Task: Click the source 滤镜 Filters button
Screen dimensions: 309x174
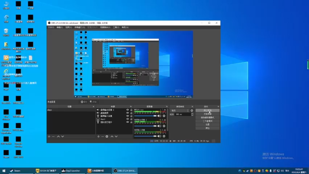Action: tap(93, 102)
